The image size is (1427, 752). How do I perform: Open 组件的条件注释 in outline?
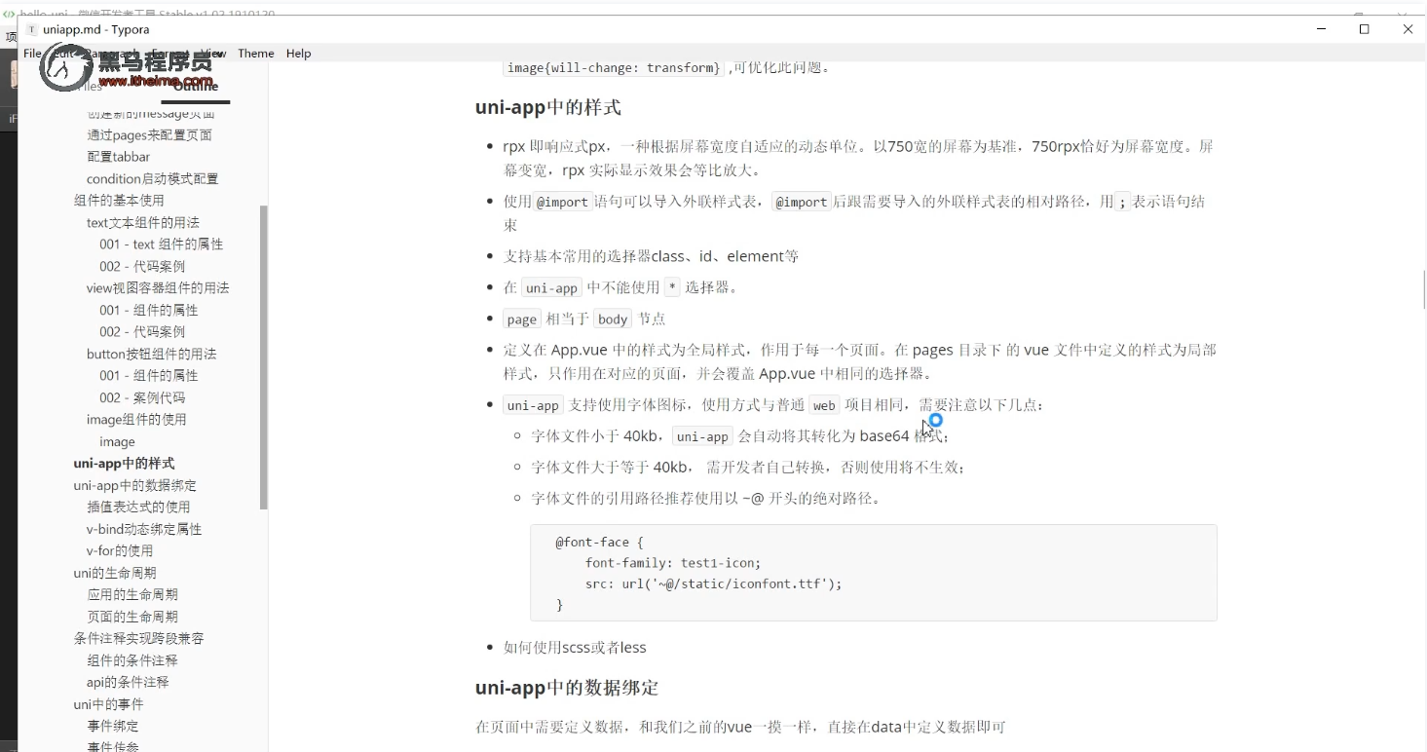coord(132,660)
